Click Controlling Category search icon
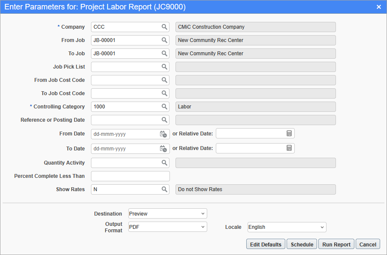 pos(164,107)
